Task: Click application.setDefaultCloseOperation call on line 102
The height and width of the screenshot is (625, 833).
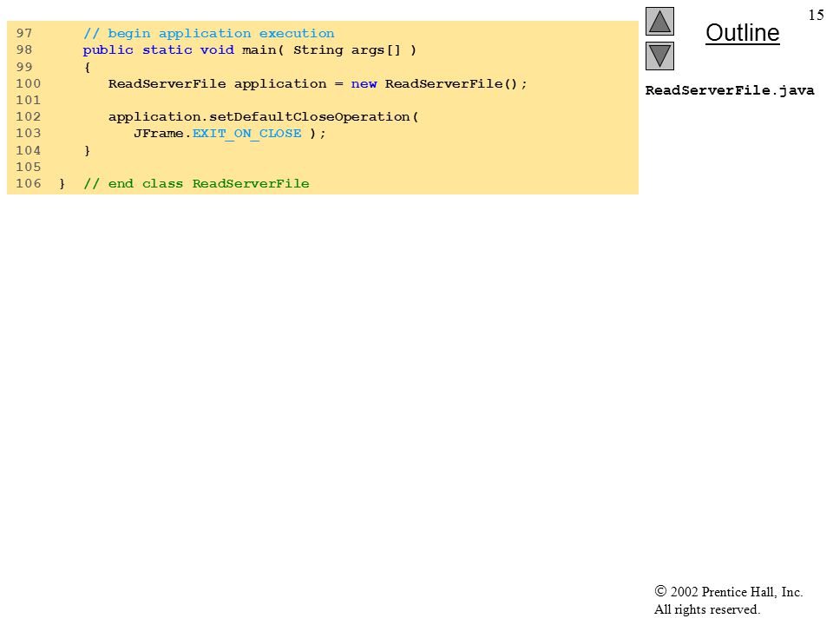Action: (264, 117)
